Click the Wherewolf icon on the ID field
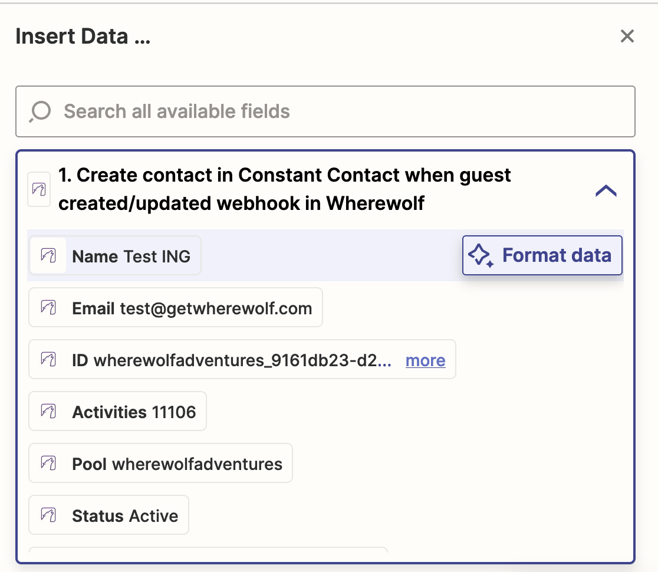Viewport: 658px width, 572px height. (x=48, y=360)
